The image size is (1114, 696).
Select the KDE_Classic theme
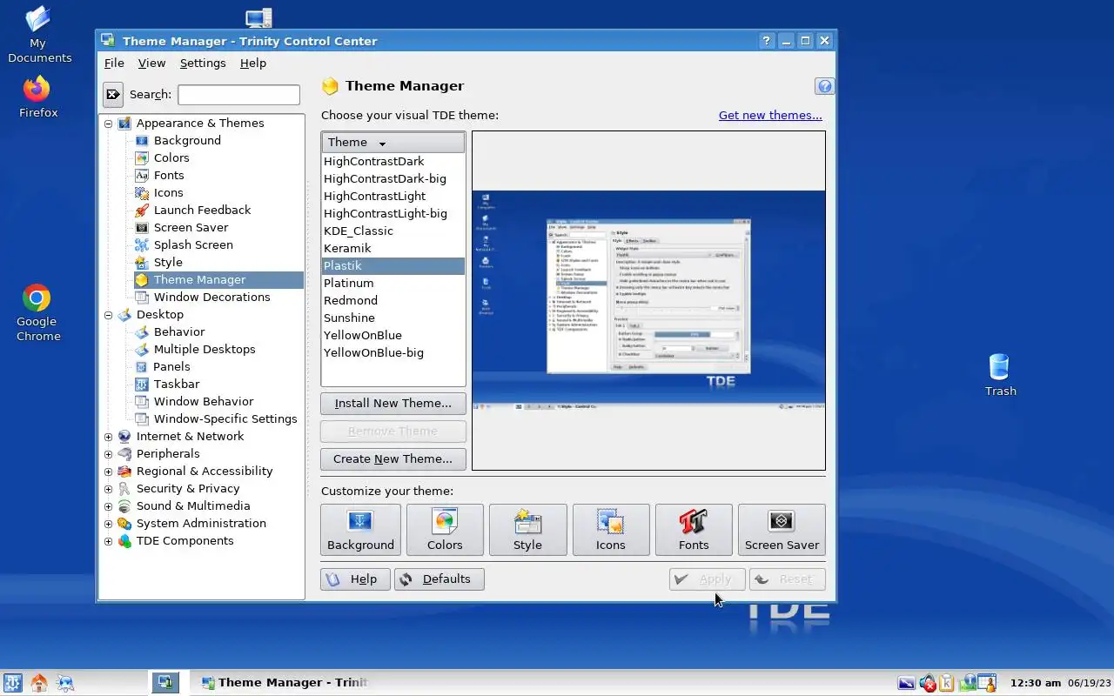[x=393, y=231]
